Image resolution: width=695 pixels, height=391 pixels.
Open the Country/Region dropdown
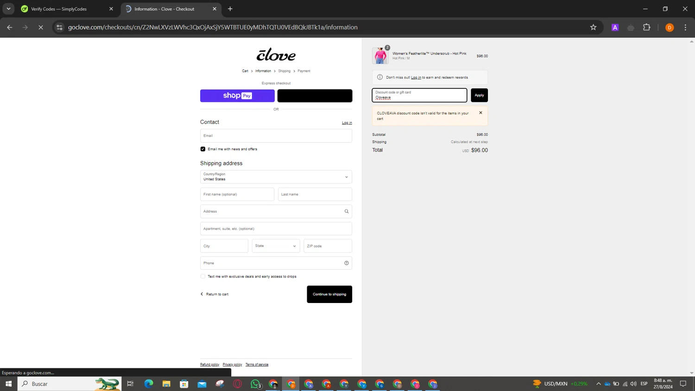[x=276, y=177]
